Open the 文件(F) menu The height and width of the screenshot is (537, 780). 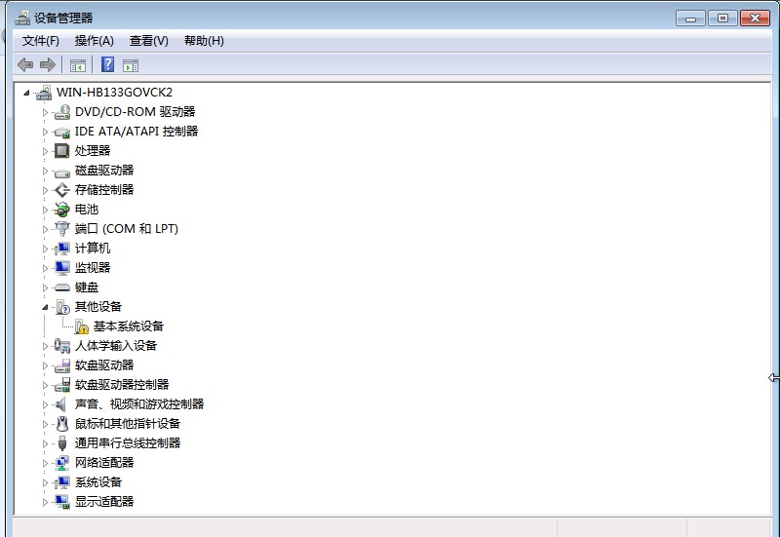(41, 41)
